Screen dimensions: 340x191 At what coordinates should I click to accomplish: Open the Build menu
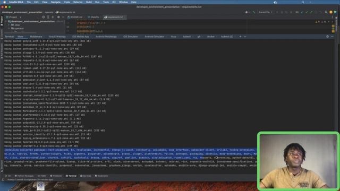tap(89, 2)
